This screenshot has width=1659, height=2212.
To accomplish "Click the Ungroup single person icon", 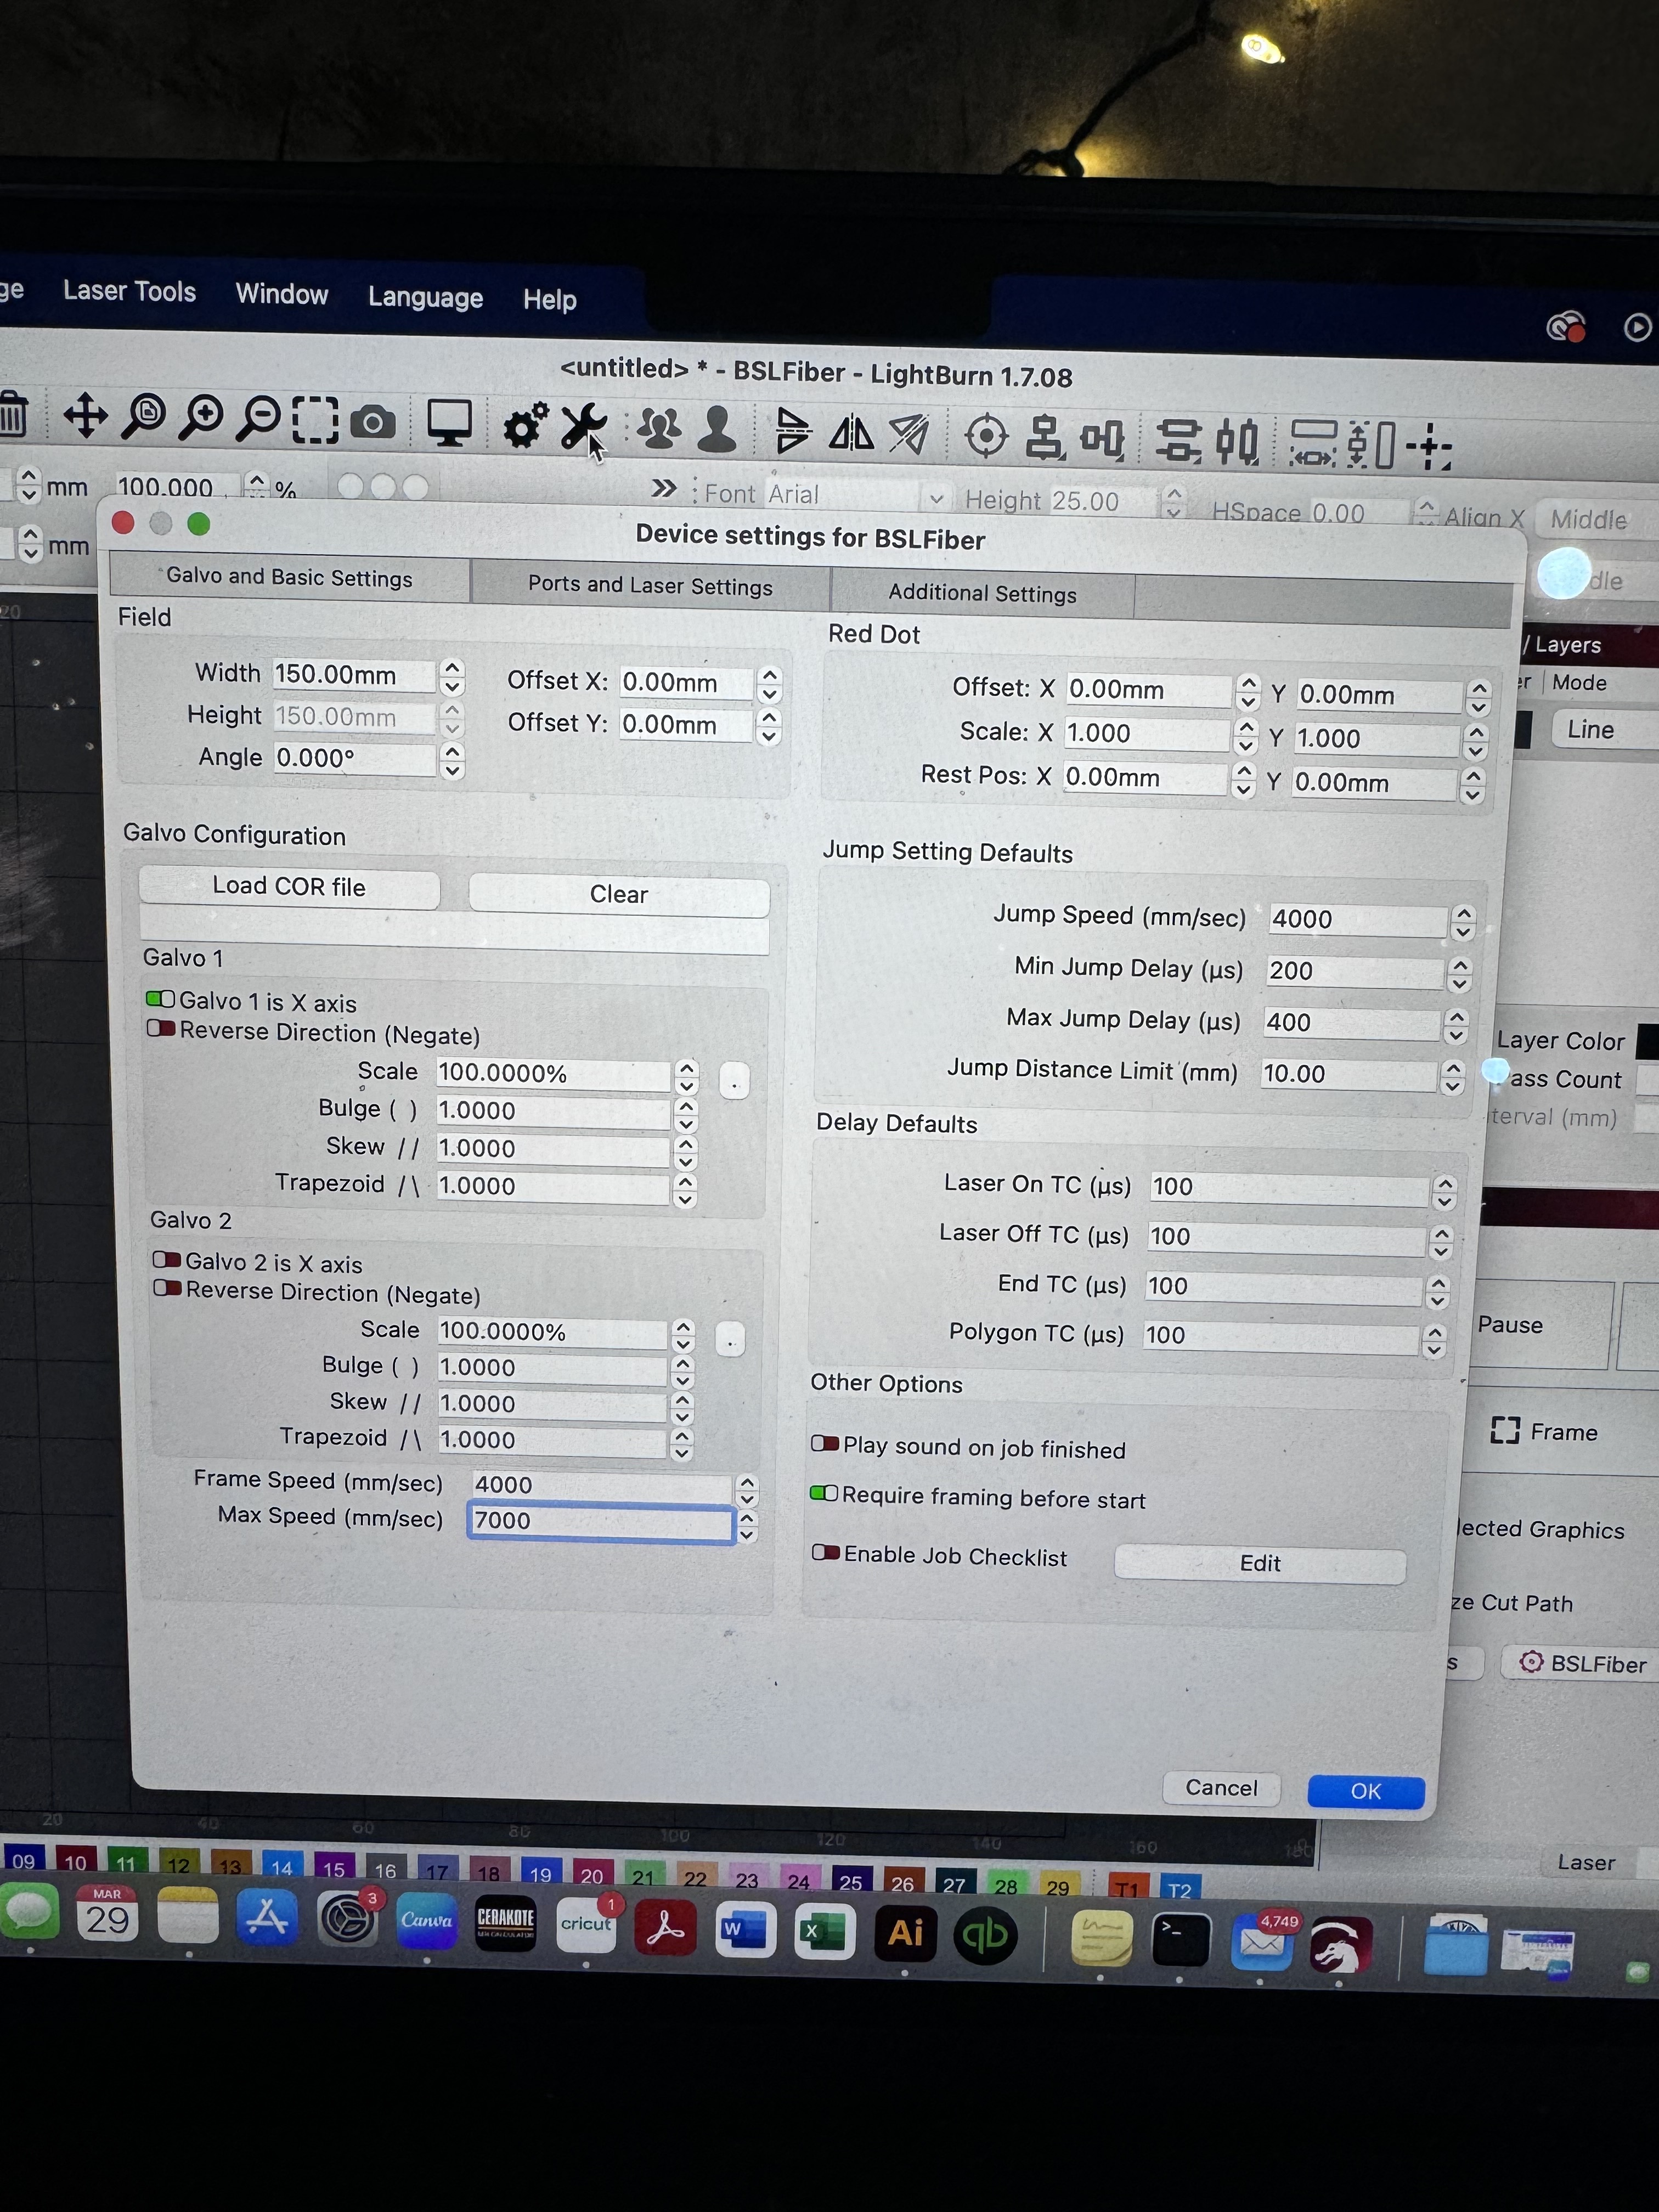I will (717, 430).
